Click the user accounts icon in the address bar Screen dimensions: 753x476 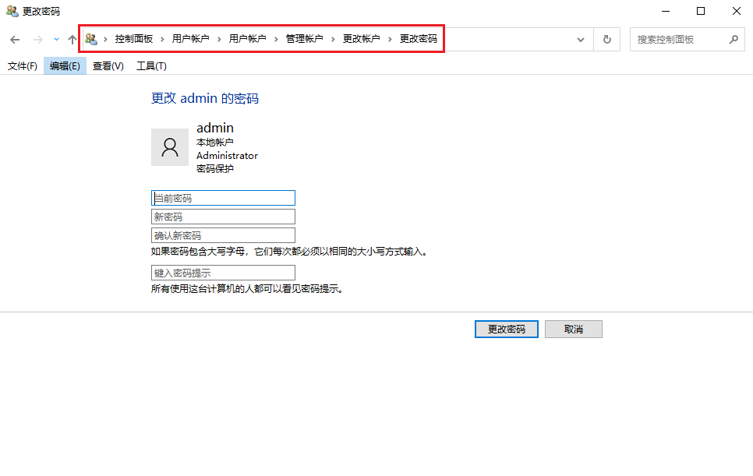tap(91, 38)
